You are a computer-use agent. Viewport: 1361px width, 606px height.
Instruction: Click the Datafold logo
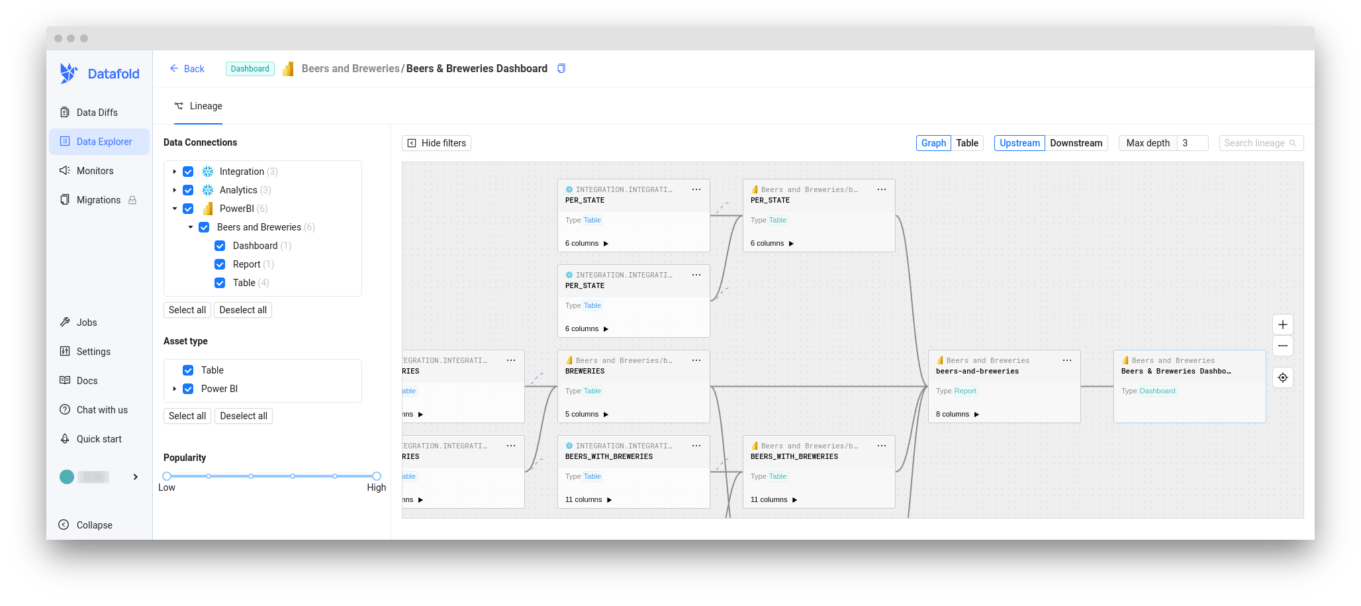[99, 74]
